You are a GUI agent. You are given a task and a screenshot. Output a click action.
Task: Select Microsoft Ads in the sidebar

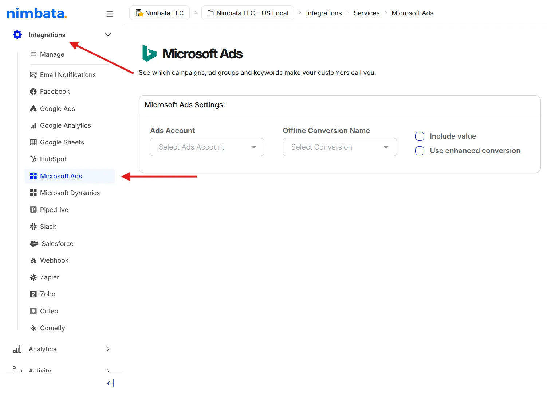70,176
